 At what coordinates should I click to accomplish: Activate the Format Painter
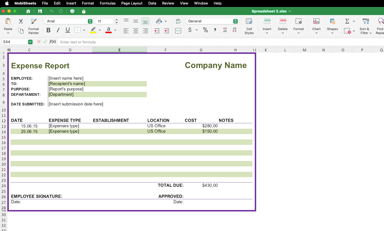click(x=33, y=27)
